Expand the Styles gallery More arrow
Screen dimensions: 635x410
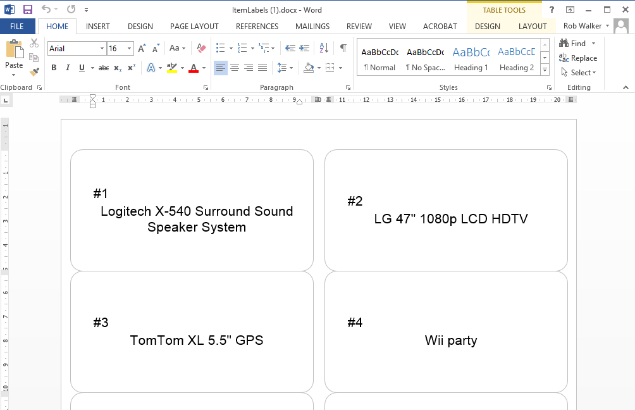coord(545,70)
